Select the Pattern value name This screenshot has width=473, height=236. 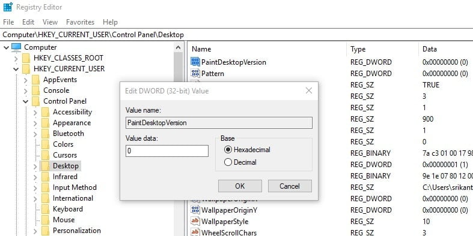[213, 74]
